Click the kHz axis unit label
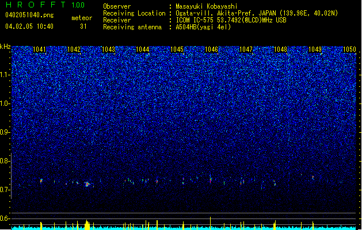This screenshot has height=230, width=362. click(x=5, y=47)
